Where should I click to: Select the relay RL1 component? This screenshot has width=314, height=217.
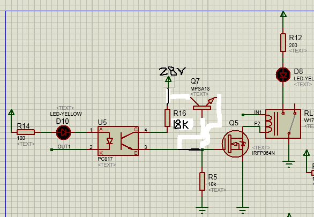(x=283, y=124)
